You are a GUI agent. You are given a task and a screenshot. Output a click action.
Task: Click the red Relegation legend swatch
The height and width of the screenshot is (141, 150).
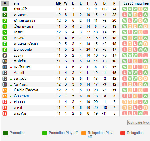pos(123,133)
